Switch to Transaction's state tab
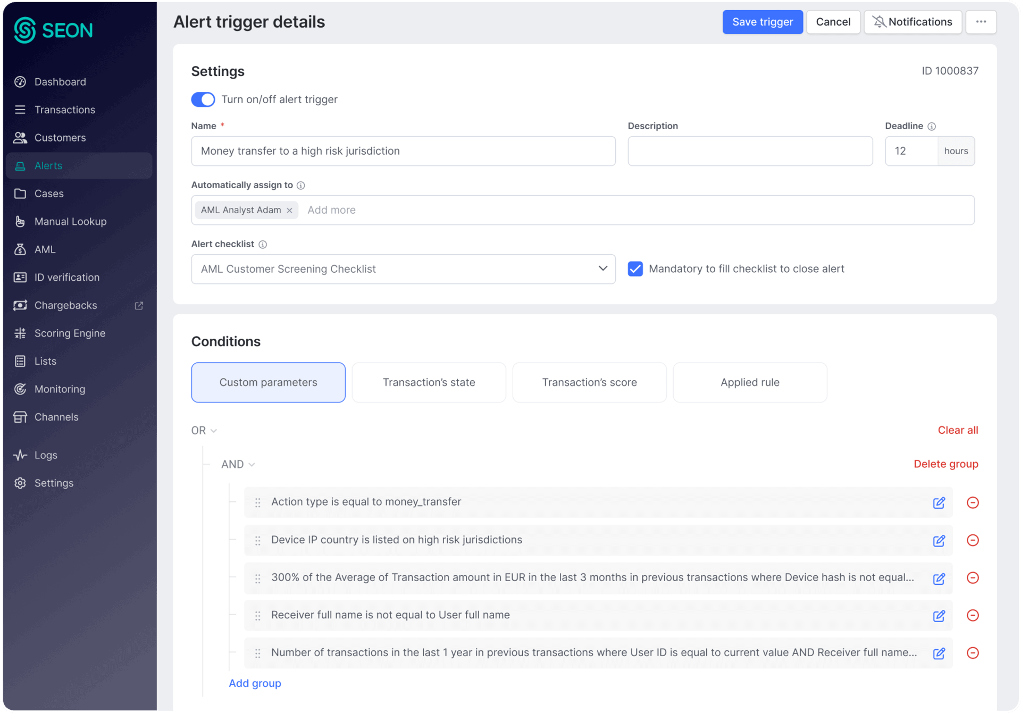1021x713 pixels. point(429,382)
